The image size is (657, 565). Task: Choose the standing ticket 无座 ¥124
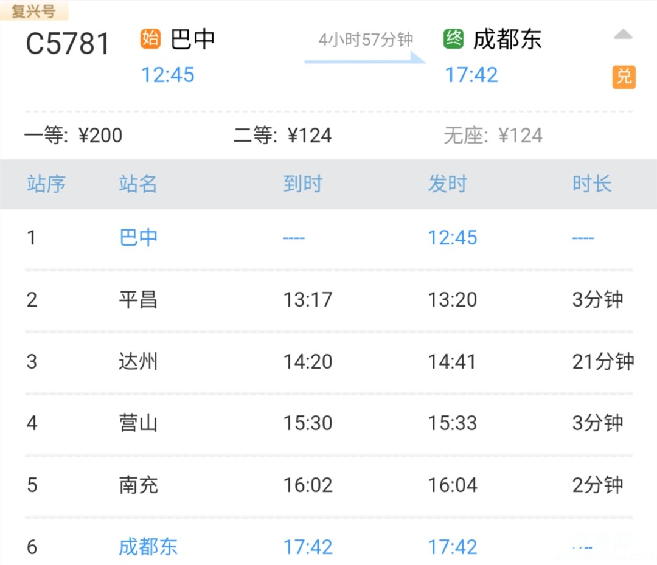click(x=493, y=135)
